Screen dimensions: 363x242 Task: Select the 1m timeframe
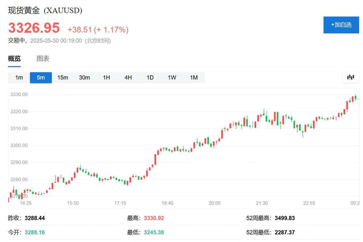click(19, 77)
